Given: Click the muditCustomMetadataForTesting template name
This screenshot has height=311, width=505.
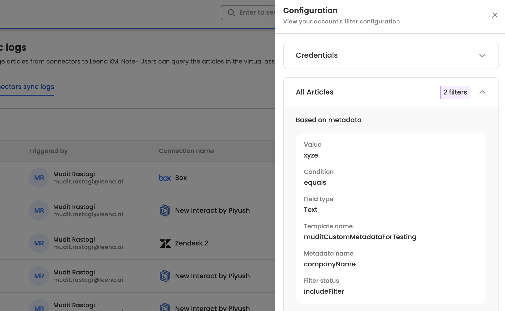Looking at the screenshot, I should point(360,237).
